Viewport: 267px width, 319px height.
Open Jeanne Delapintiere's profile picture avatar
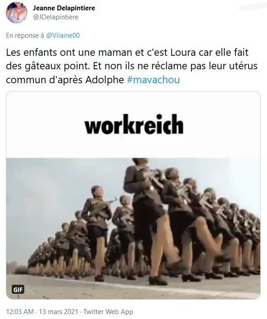(x=17, y=13)
